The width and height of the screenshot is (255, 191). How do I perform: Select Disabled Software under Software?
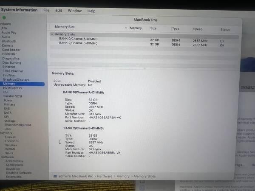[19, 173]
